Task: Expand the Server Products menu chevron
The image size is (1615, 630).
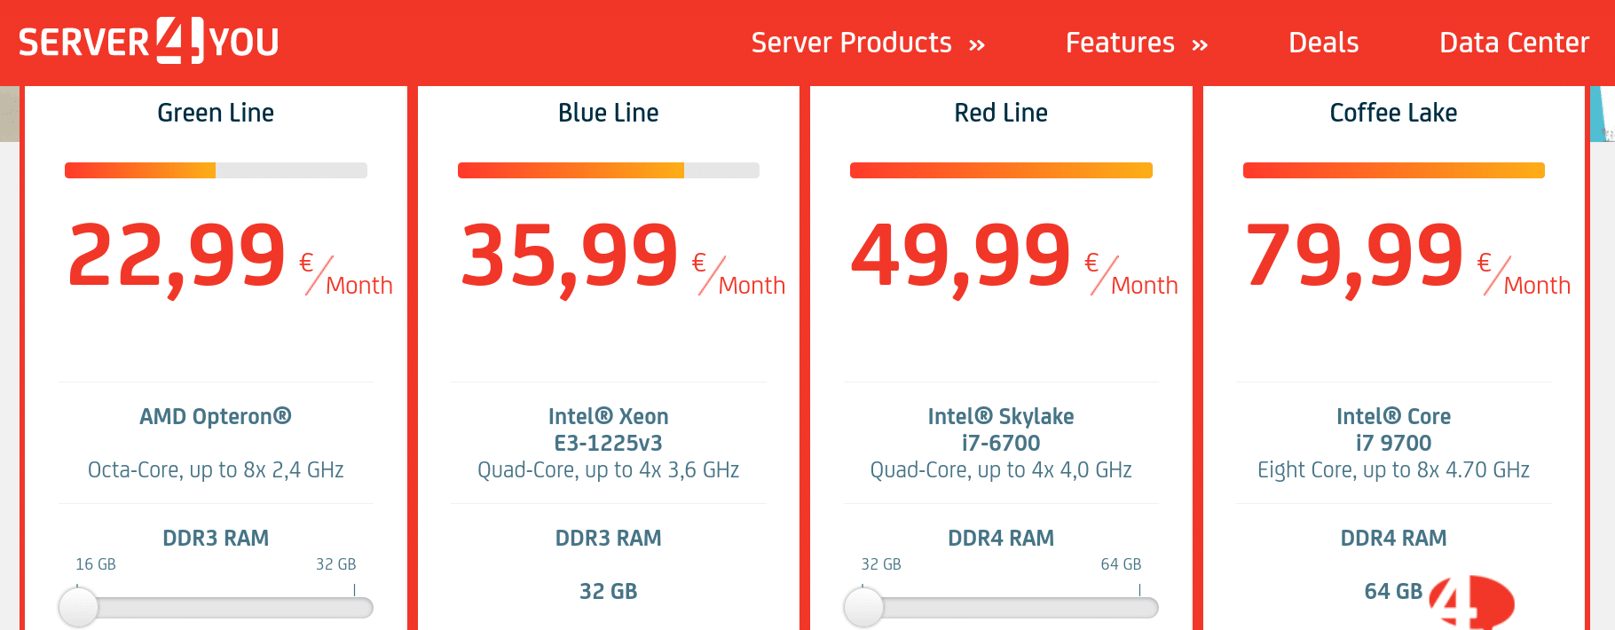Action: click(x=977, y=45)
